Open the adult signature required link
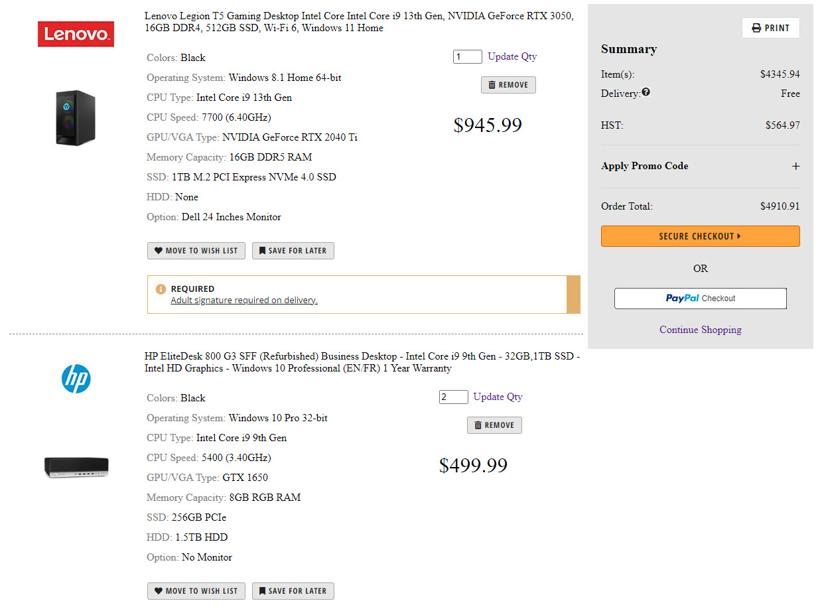 (244, 301)
